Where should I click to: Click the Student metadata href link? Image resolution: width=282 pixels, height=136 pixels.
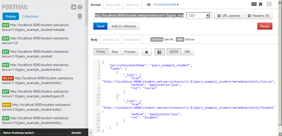189,108
